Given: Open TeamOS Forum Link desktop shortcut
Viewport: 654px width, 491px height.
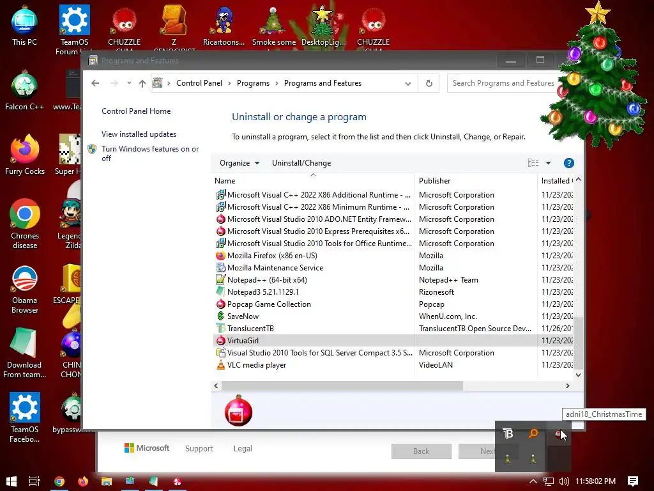Looking at the screenshot, I should [x=74, y=29].
